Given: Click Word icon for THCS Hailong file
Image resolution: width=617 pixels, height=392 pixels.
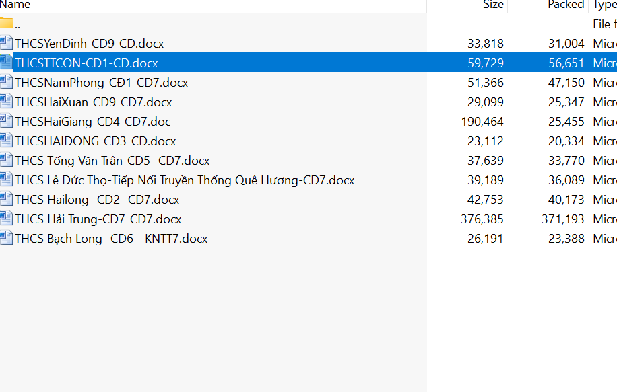Looking at the screenshot, I should point(7,199).
